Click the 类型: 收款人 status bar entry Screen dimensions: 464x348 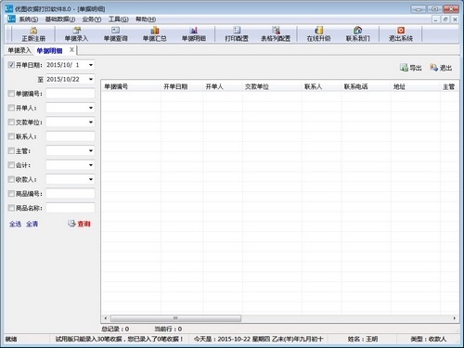429,339
